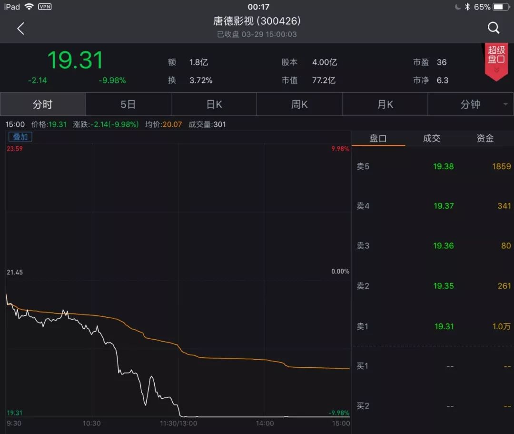The height and width of the screenshot is (434, 514).
Task: Tap the 市净 value 6.3
Action: click(443, 81)
